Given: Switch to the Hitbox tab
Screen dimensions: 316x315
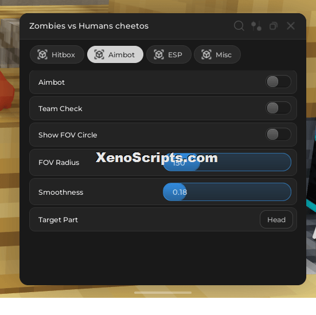Looking at the screenshot, I should click(57, 54).
